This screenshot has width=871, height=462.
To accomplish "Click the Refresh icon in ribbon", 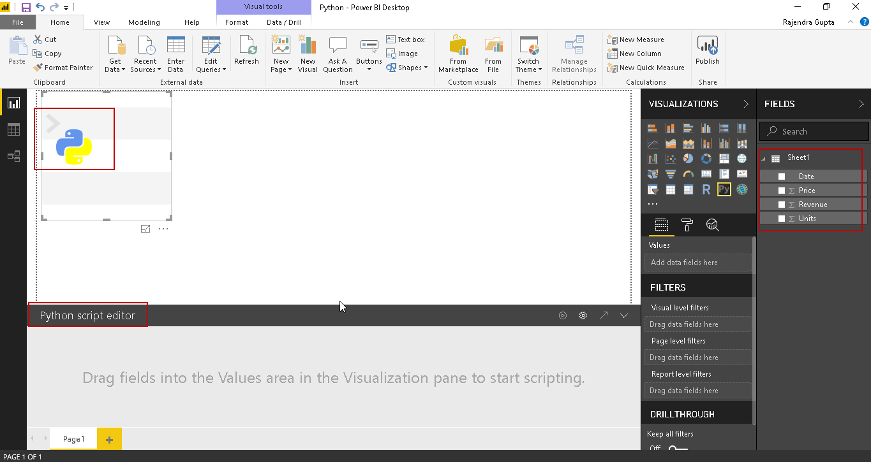I will 246,51.
